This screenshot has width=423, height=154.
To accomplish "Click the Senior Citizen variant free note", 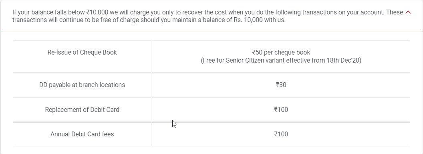I will pyautogui.click(x=281, y=61).
